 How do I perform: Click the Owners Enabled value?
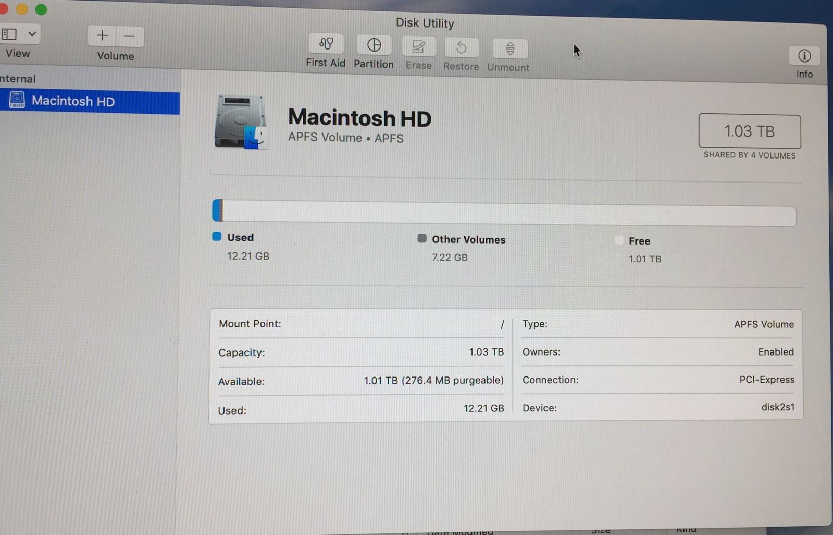click(776, 352)
